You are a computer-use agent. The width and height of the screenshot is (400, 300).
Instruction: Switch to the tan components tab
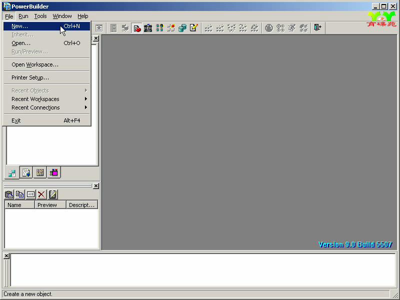[40, 172]
